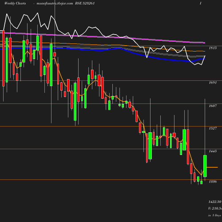
Task: Click the 'munafasutra.tbrjar.com' watermark text
Action: 55,4
